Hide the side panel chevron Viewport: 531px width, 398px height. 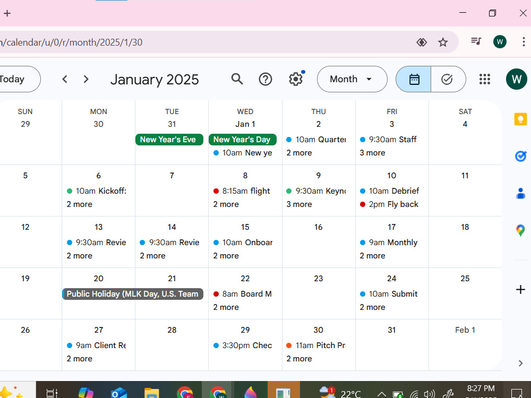[520, 364]
